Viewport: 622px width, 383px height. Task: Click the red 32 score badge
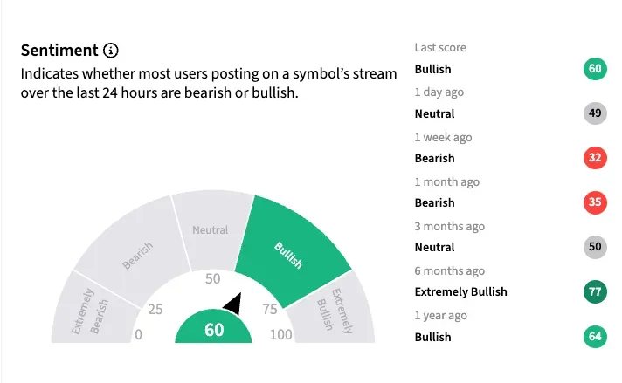click(595, 158)
